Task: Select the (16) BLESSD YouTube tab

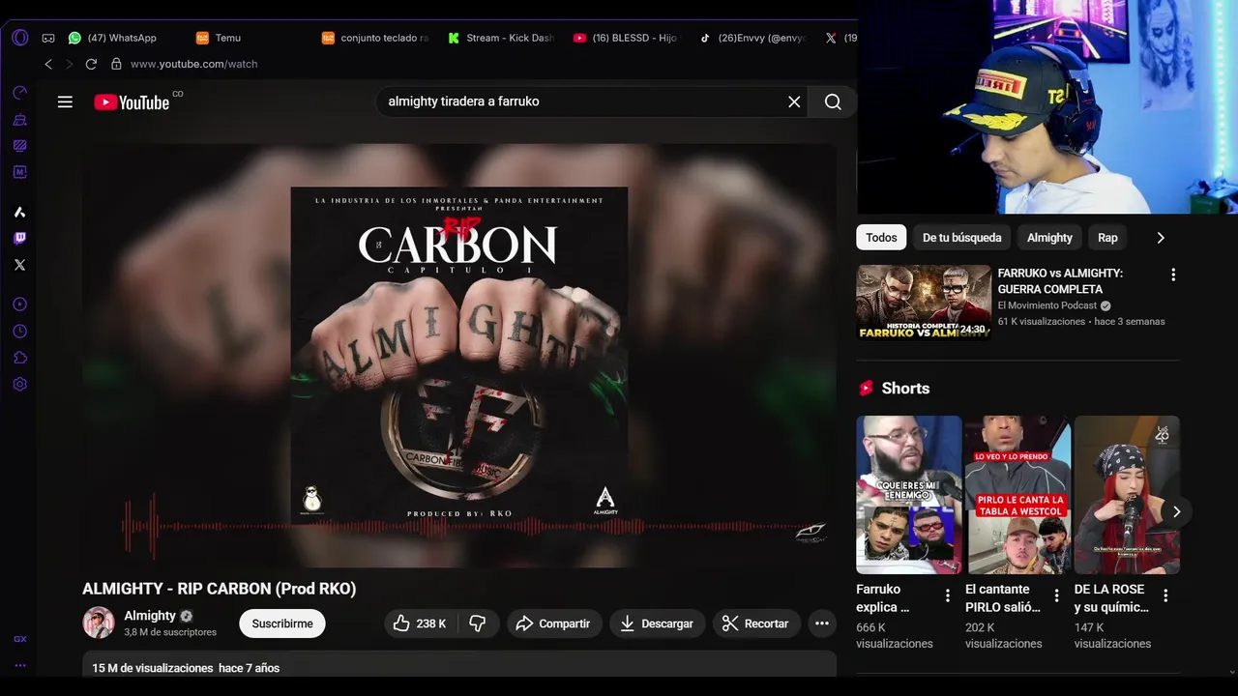Action: pyautogui.click(x=626, y=38)
